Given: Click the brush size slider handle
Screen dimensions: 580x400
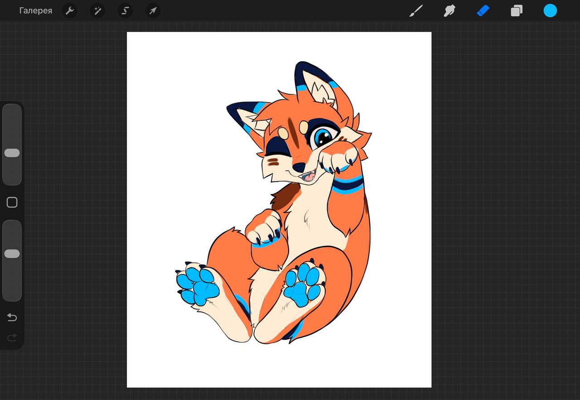Looking at the screenshot, I should [12, 153].
